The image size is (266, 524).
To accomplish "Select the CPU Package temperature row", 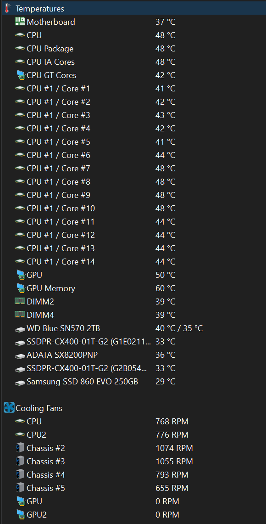I will [133, 49].
